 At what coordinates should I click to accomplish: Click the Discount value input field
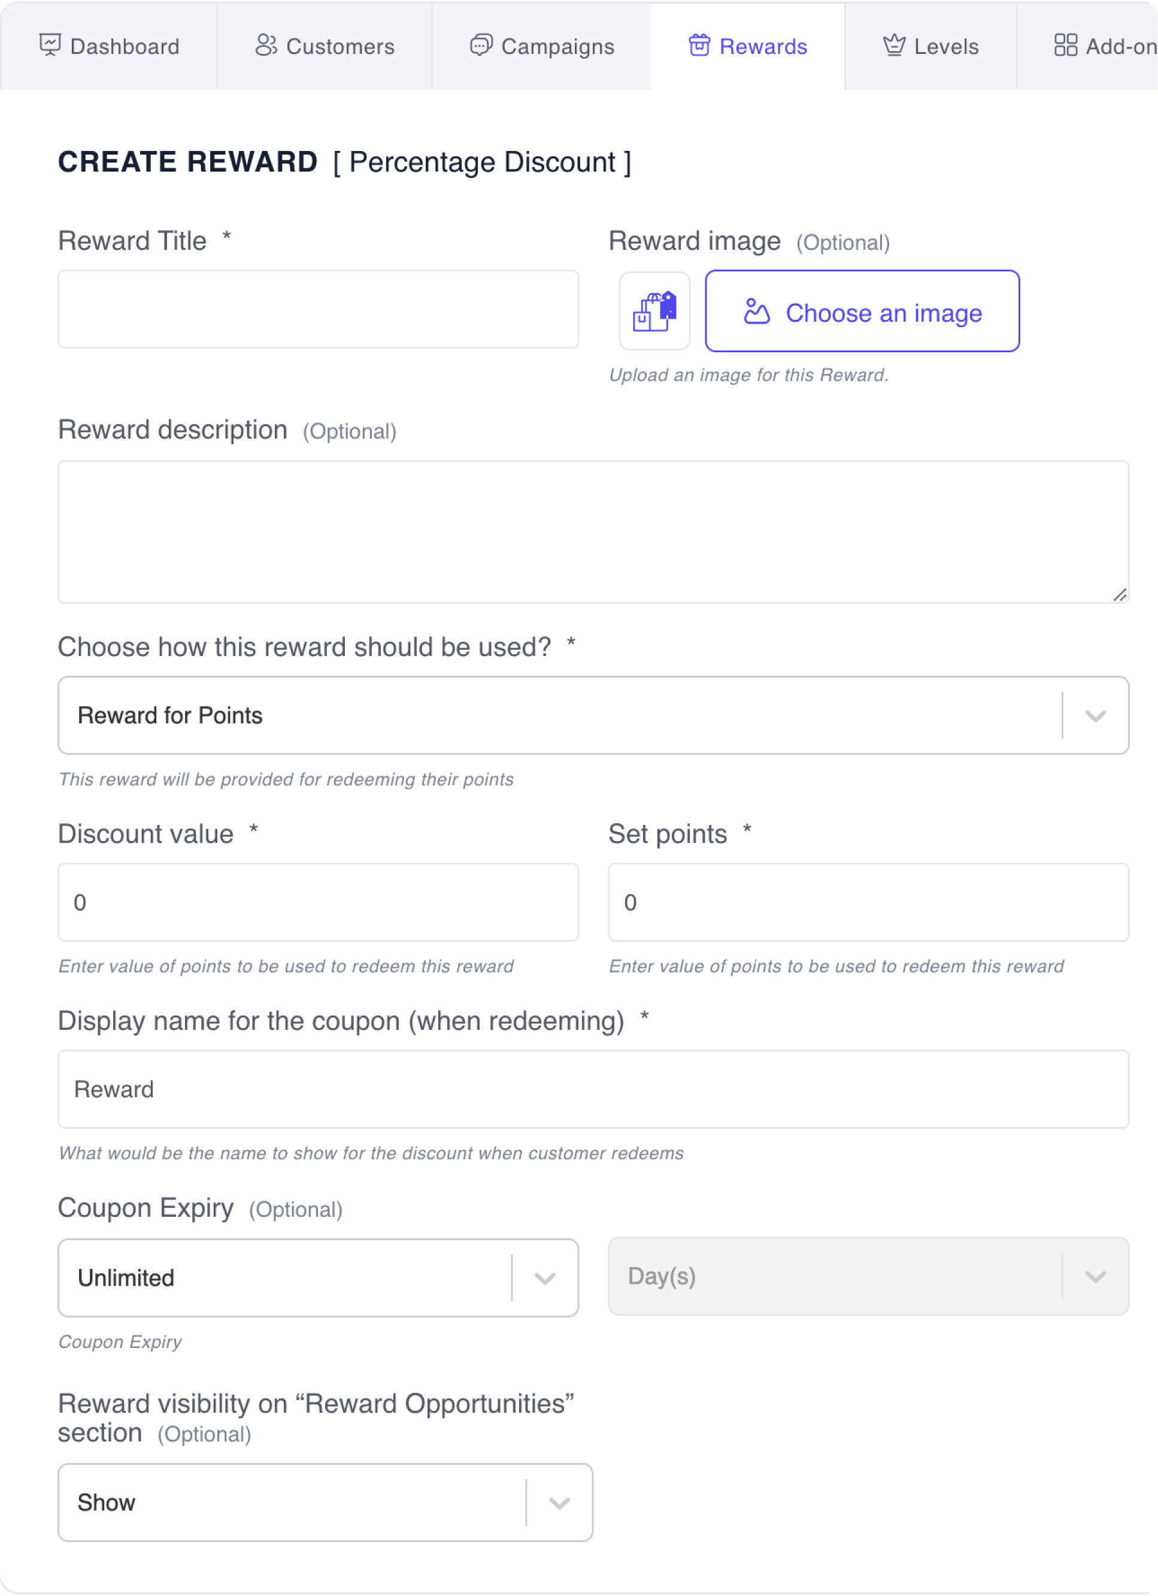pos(320,901)
